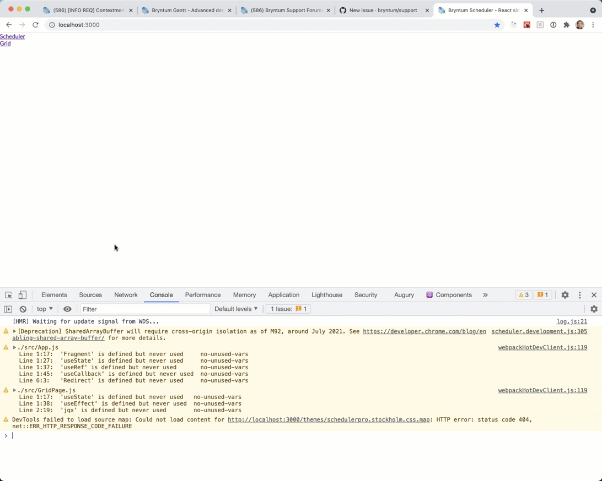
Task: Open the Create live expression eye icon
Action: [x=67, y=309]
